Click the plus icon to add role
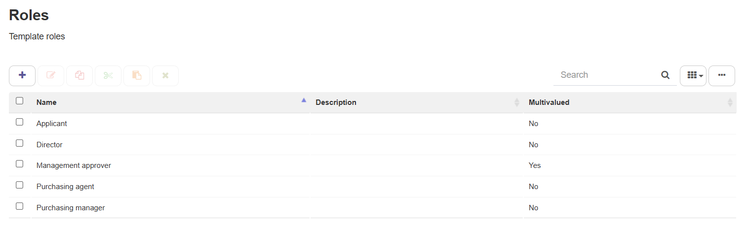 [22, 75]
